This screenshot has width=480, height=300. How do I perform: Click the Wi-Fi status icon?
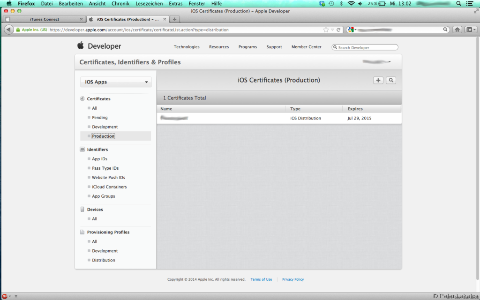point(351,4)
